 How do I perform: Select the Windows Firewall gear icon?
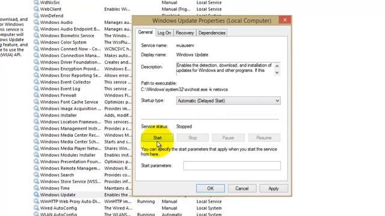click(36, 95)
